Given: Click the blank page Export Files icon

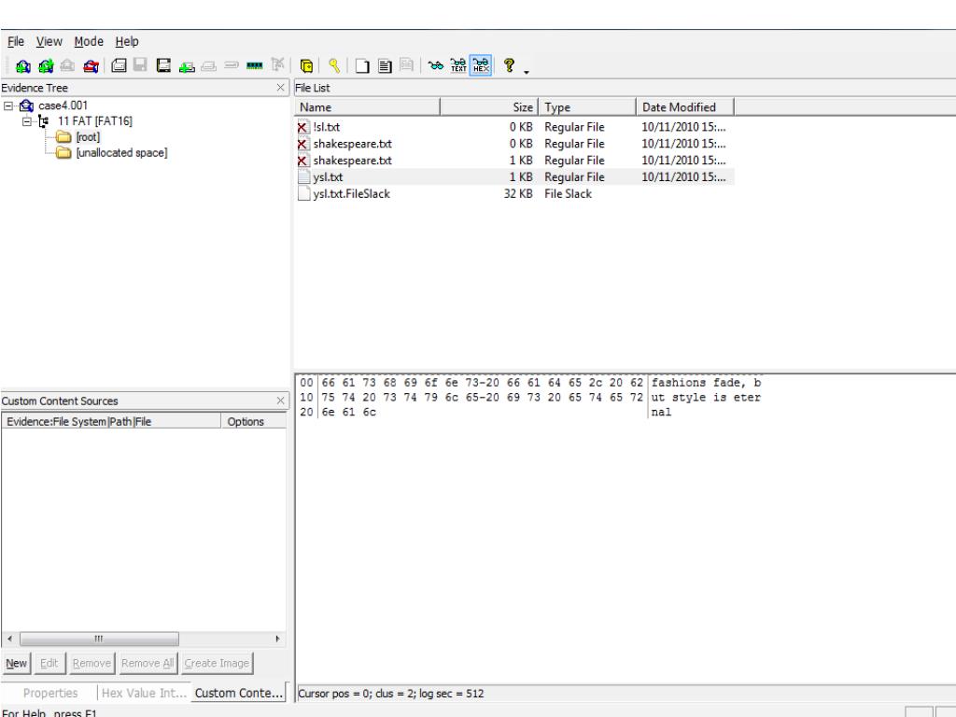Looking at the screenshot, I should pos(362,65).
